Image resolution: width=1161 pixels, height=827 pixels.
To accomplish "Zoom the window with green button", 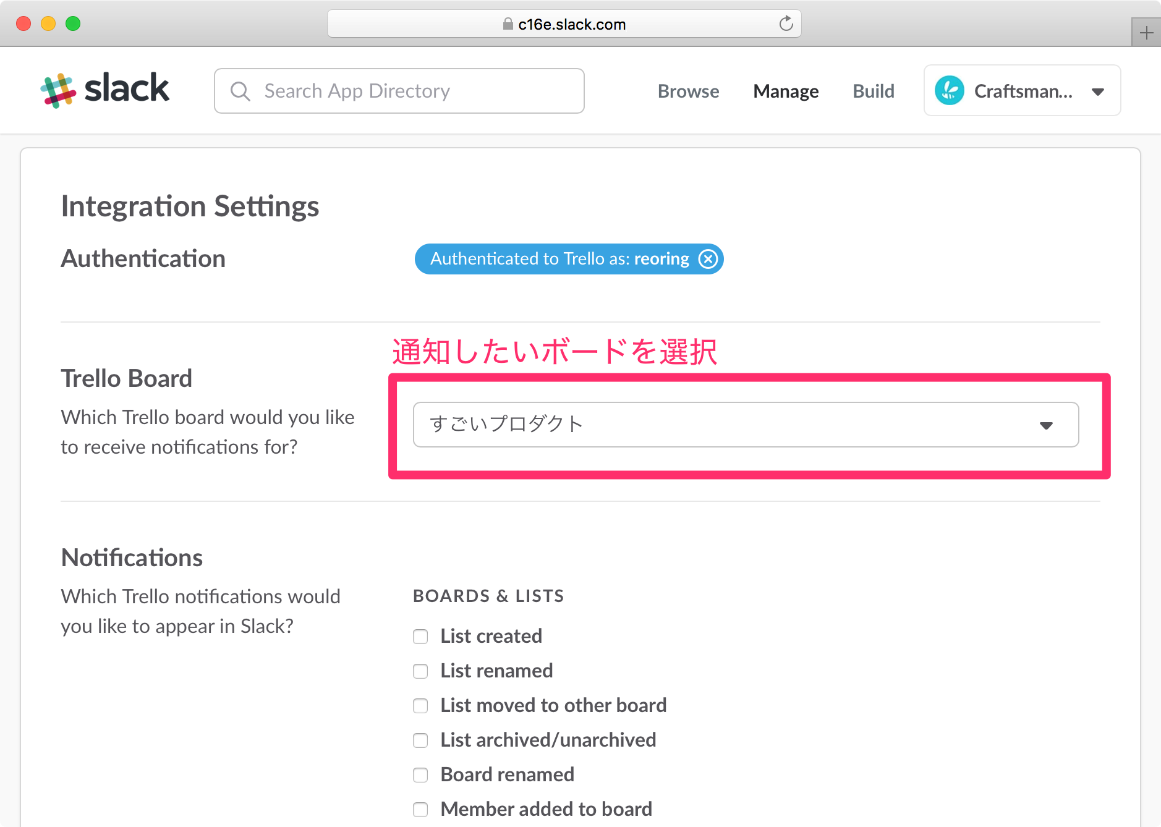I will [x=73, y=23].
